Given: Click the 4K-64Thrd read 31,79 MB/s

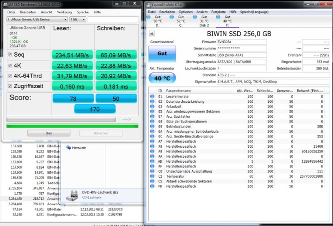Looking at the screenshot, I should 72,76.
